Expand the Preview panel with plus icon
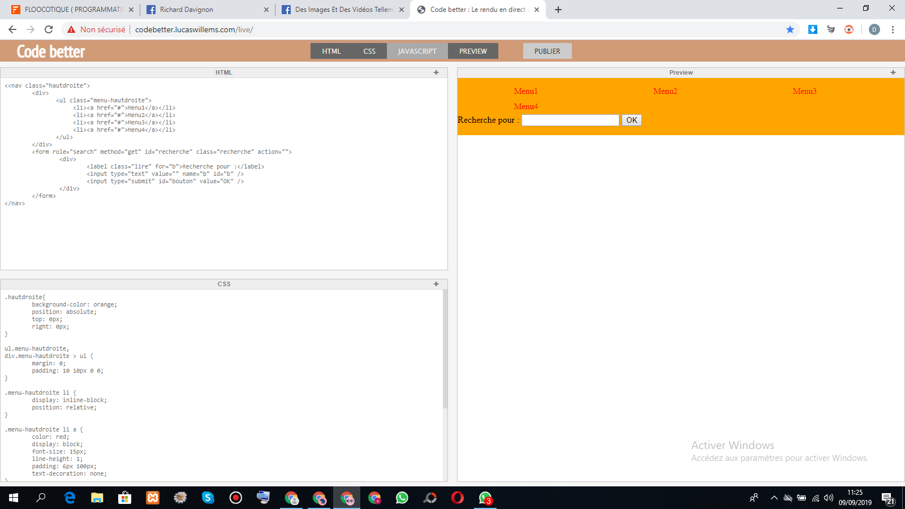905x509 pixels. click(x=893, y=72)
